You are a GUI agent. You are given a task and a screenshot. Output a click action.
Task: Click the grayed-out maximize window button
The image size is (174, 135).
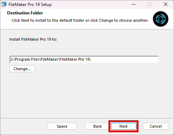(x=149, y=5)
